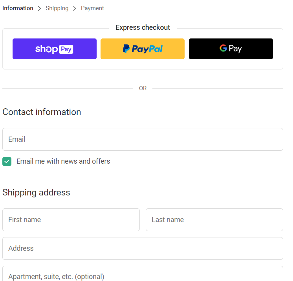Focus the Email input field
This screenshot has height=281, width=293.
click(x=143, y=139)
